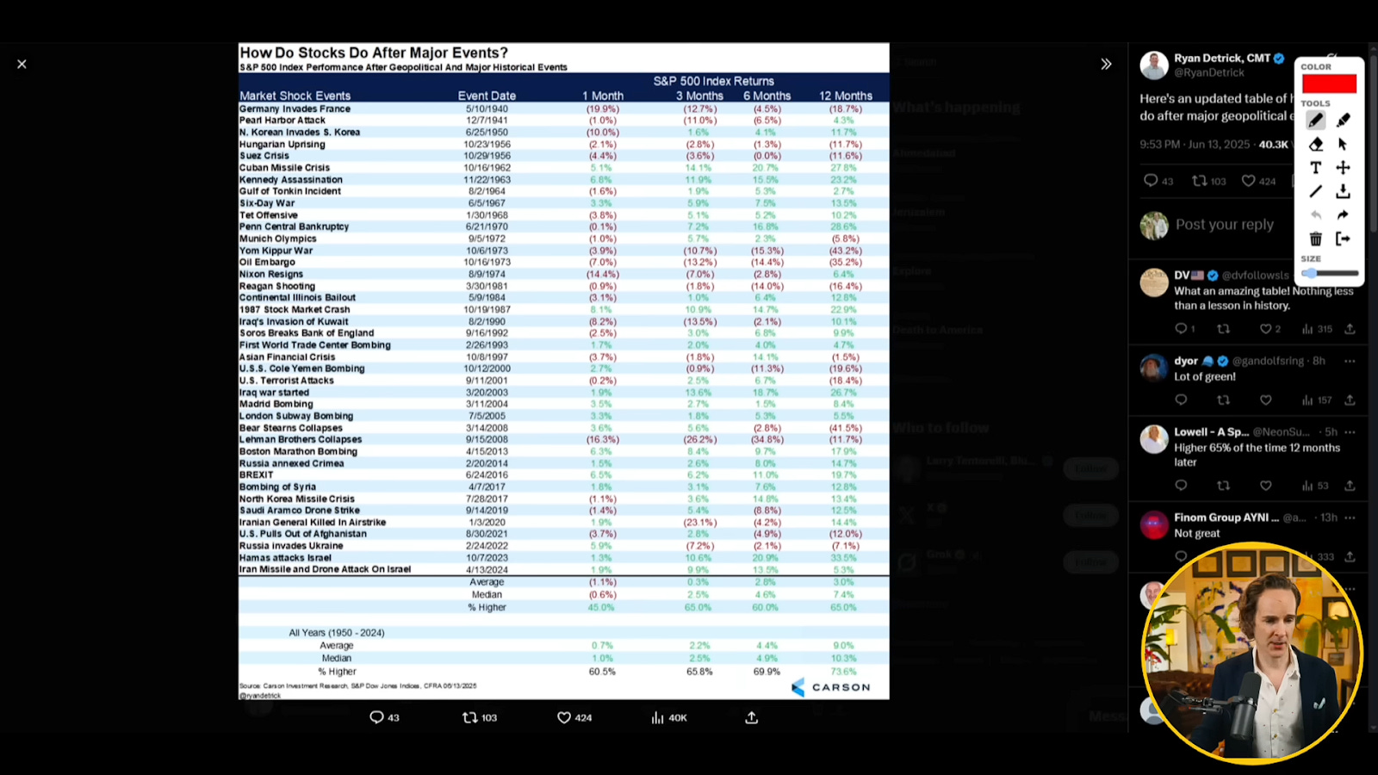1378x775 pixels.
Task: Open the Finom Group AYNI profile name
Action: [x=1226, y=518]
